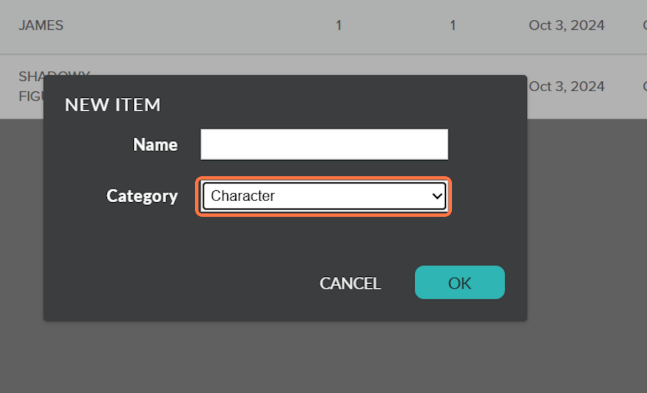The width and height of the screenshot is (647, 393).
Task: Click the Oct 3, 2024 date beside SHADOWY FIGURE
Action: [x=566, y=86]
